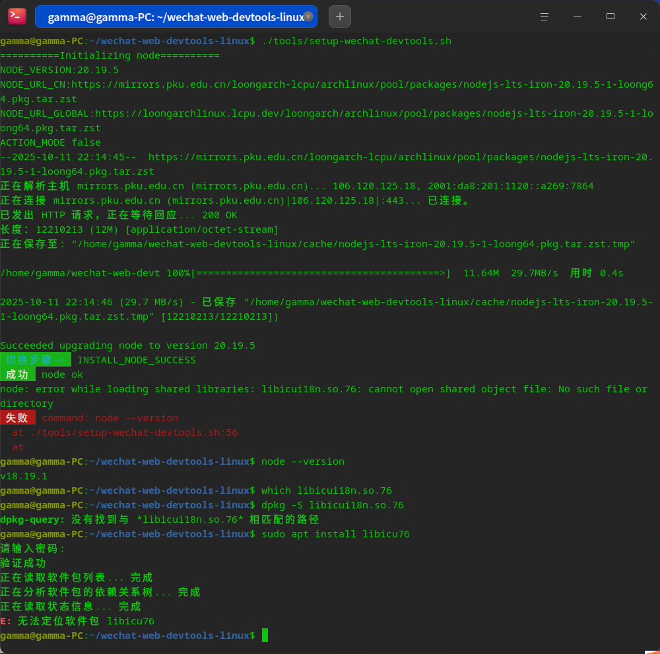The height and width of the screenshot is (654, 660).
Task: Open the terminal hamburger menu
Action: click(x=544, y=17)
